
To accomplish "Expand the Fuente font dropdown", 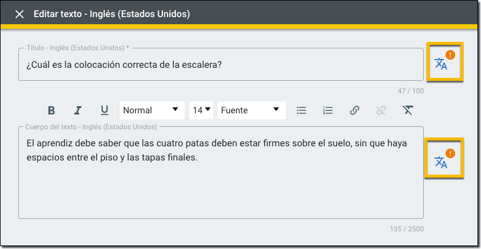I will (251, 110).
